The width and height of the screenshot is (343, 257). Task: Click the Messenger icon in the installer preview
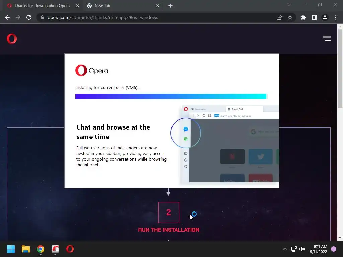click(x=186, y=129)
